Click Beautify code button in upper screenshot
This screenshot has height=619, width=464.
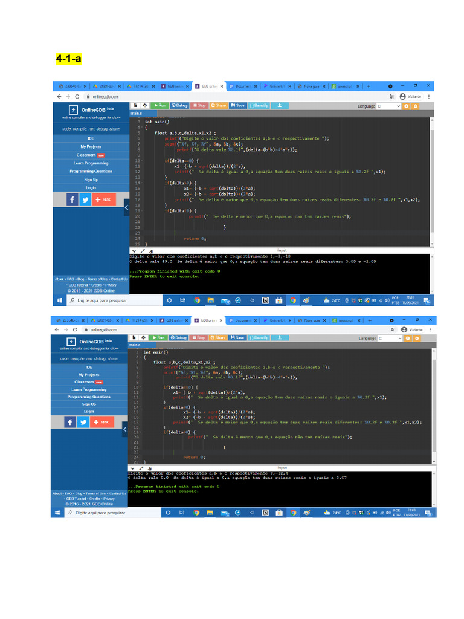tap(259, 105)
